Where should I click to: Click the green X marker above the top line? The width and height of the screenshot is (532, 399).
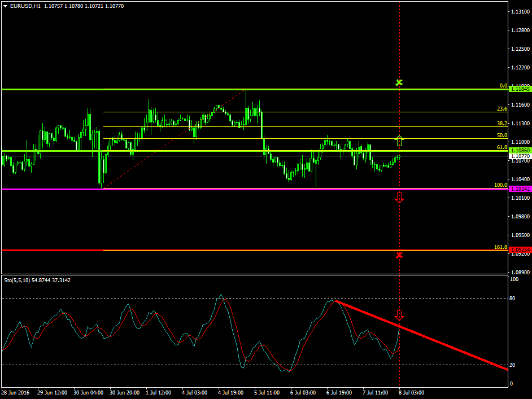coord(399,83)
